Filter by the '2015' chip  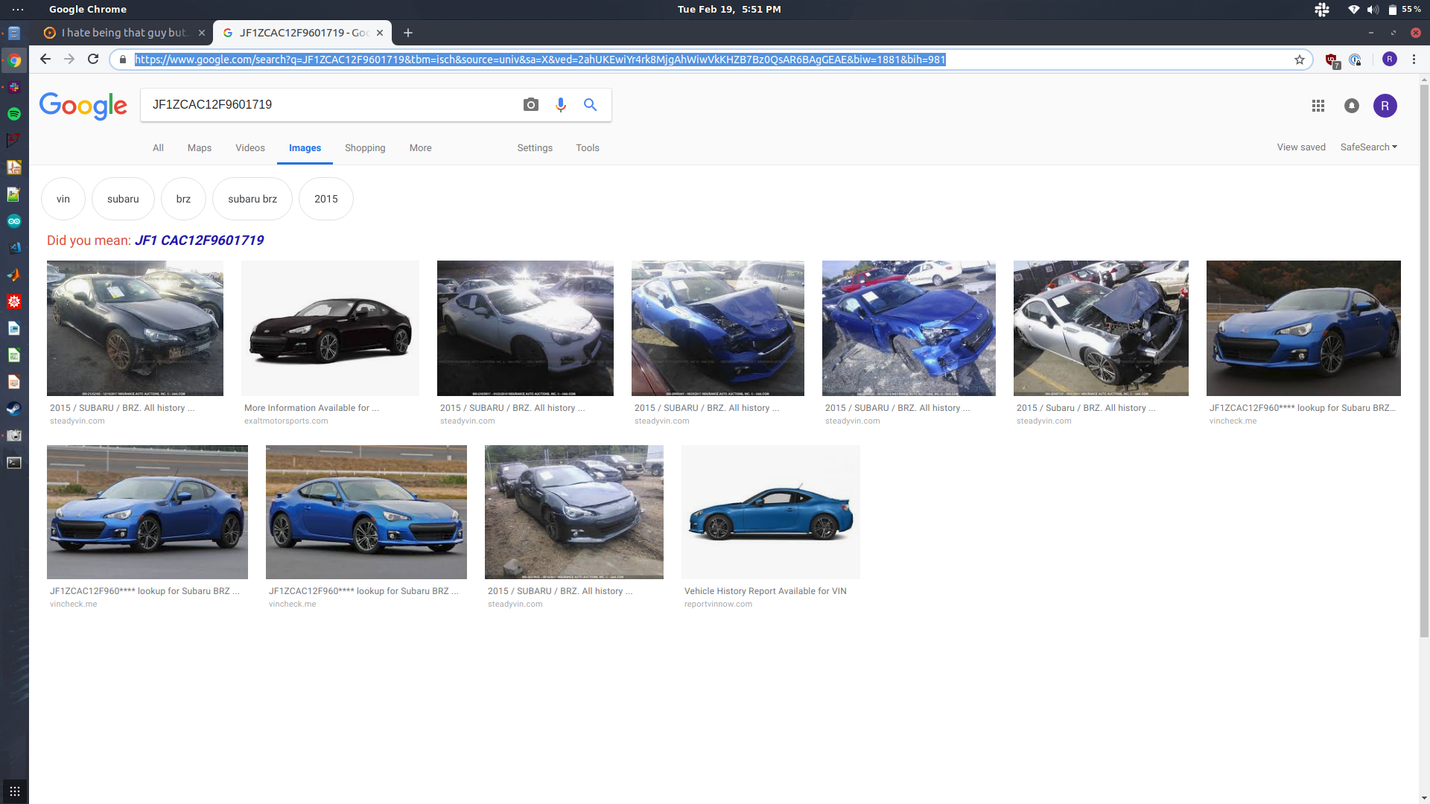coord(326,199)
